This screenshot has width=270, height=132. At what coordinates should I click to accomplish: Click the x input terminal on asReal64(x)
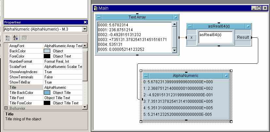(191, 37)
